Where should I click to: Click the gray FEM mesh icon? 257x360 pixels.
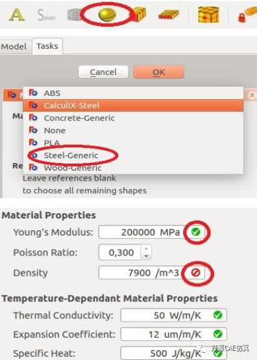click(x=75, y=15)
